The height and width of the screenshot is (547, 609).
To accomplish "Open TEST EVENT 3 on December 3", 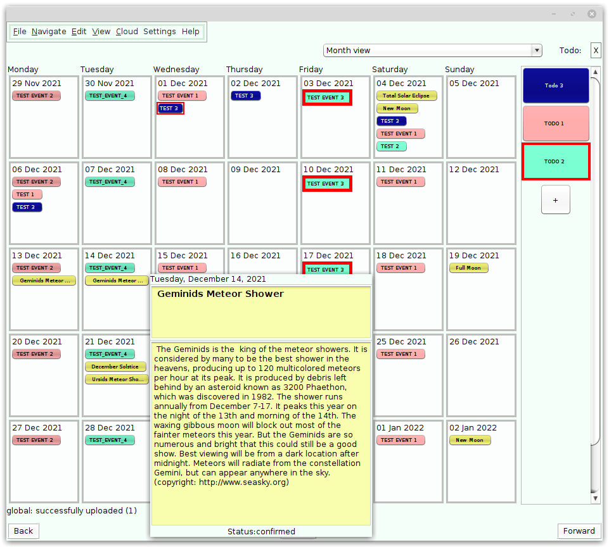I will click(326, 97).
